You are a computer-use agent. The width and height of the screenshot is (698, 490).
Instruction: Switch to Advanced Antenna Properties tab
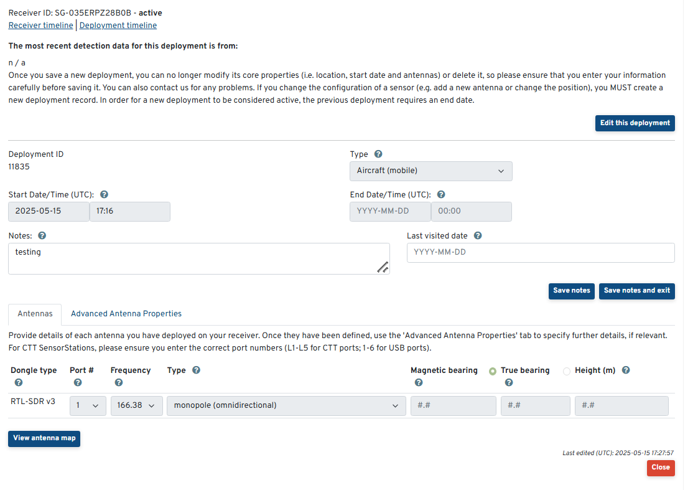point(126,314)
